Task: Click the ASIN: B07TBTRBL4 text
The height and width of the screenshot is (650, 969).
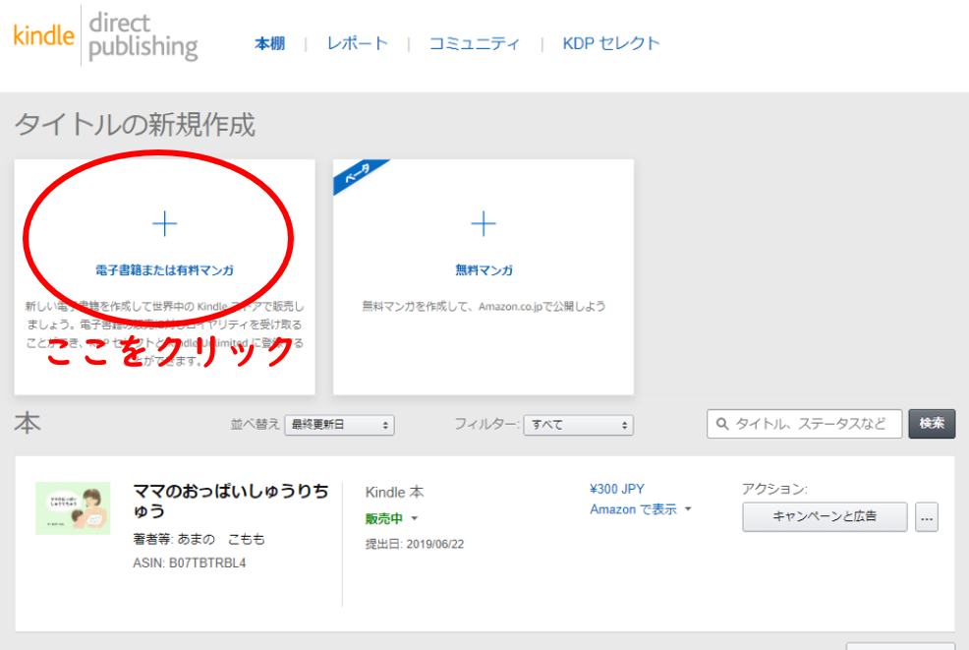Action: tap(189, 562)
